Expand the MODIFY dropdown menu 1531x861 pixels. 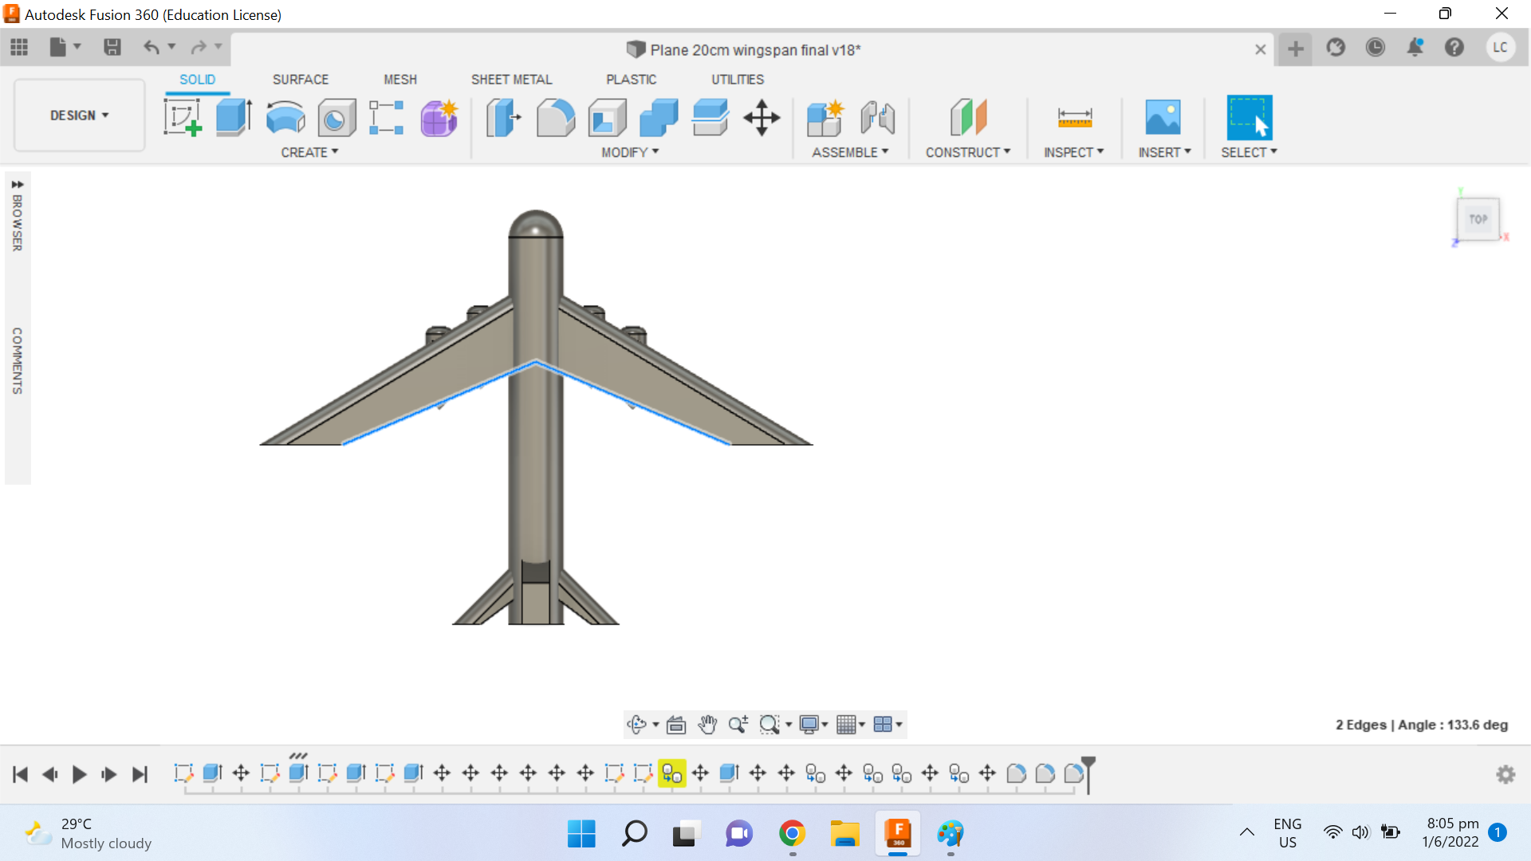[628, 152]
